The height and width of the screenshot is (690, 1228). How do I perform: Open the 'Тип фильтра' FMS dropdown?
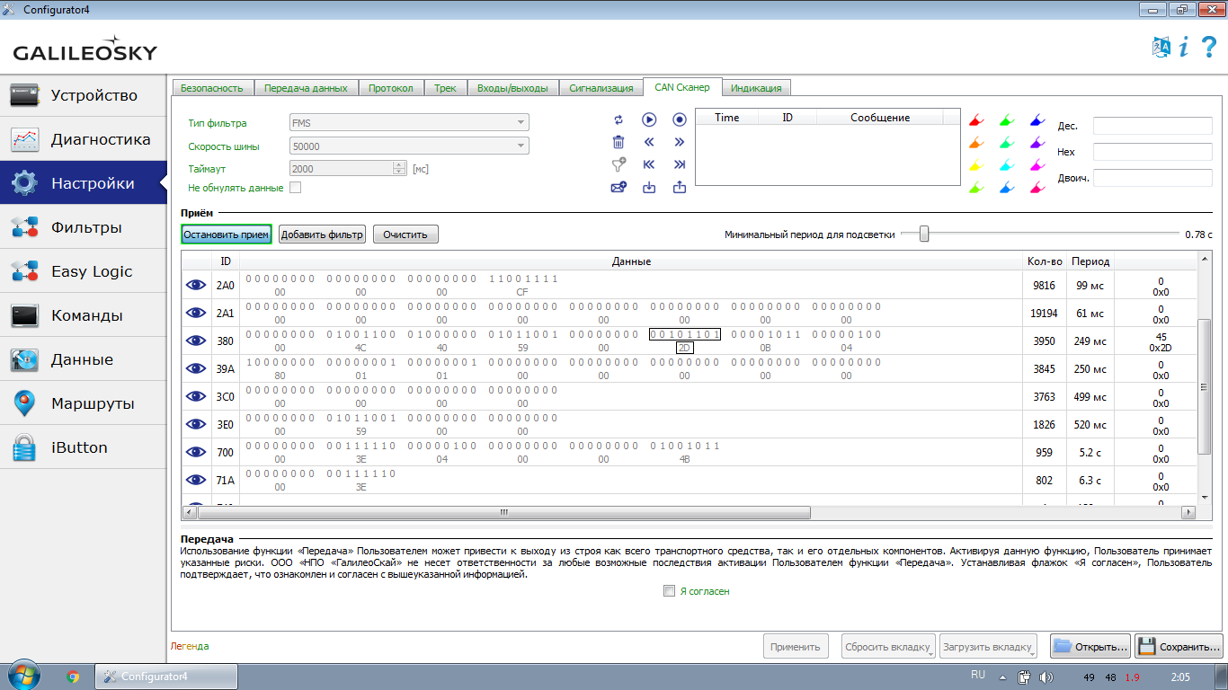click(409, 123)
